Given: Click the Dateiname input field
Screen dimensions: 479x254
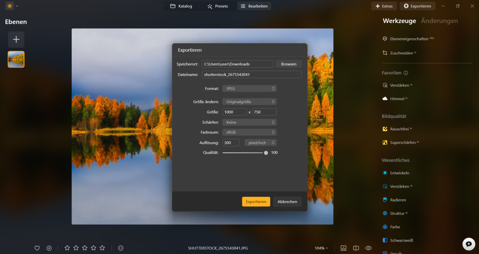Looking at the screenshot, I should tap(251, 74).
